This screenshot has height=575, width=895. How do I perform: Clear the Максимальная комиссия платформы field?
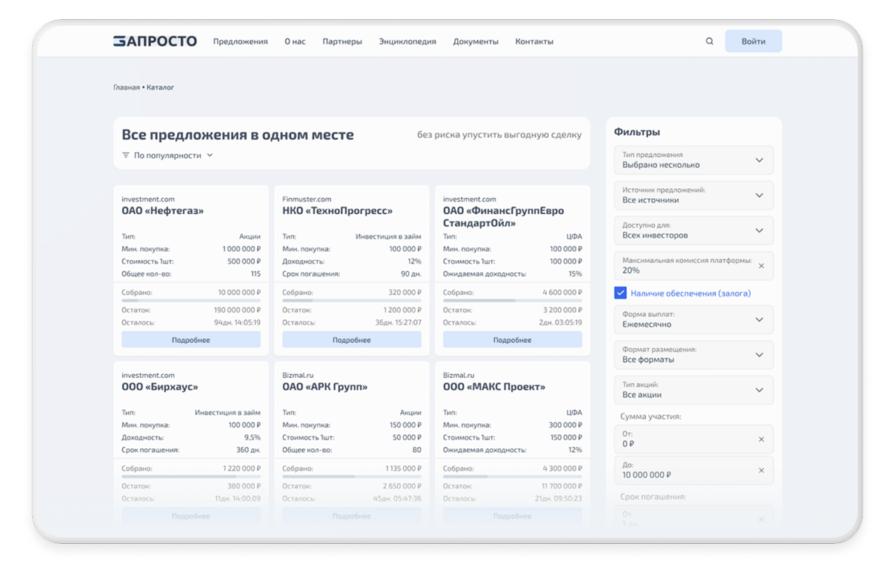click(761, 265)
